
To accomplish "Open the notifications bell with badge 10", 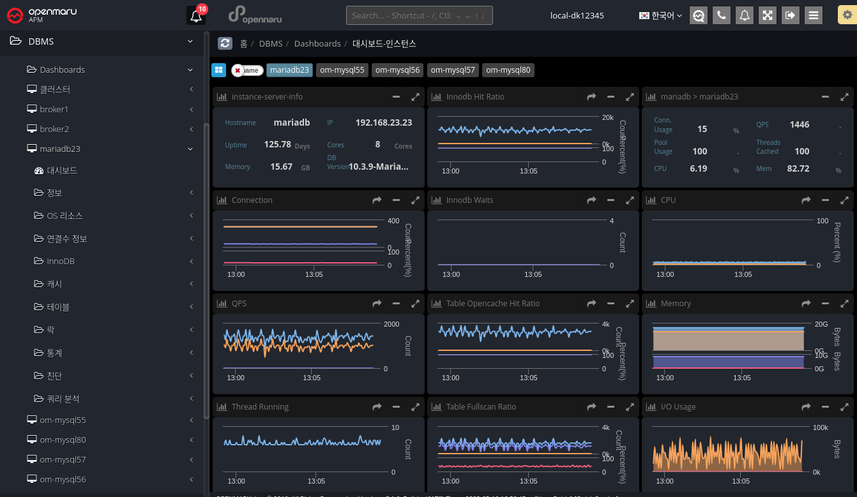I will coord(196,15).
